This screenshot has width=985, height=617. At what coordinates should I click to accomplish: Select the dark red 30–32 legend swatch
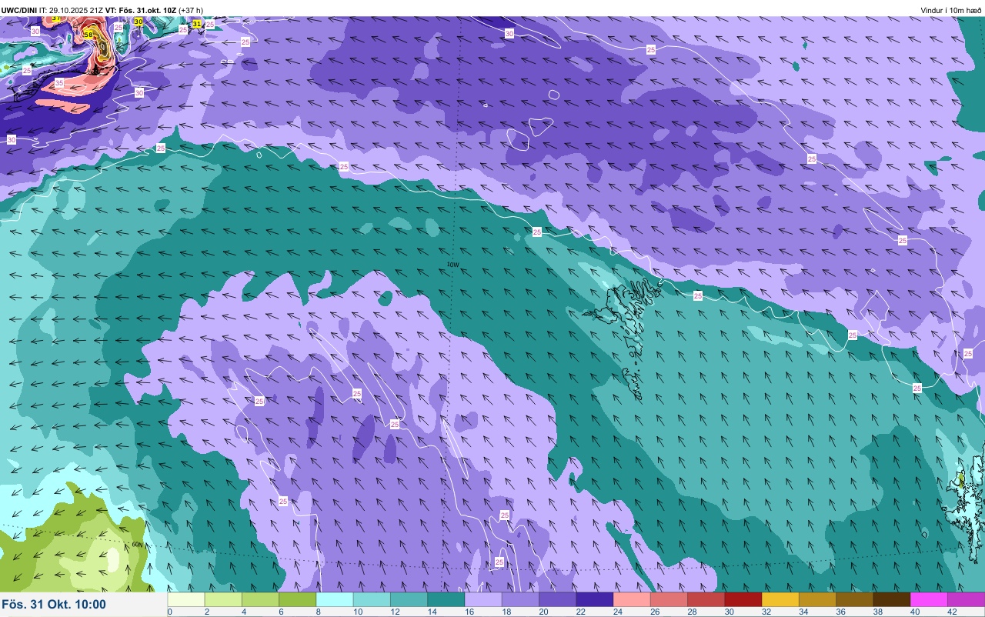click(x=743, y=599)
